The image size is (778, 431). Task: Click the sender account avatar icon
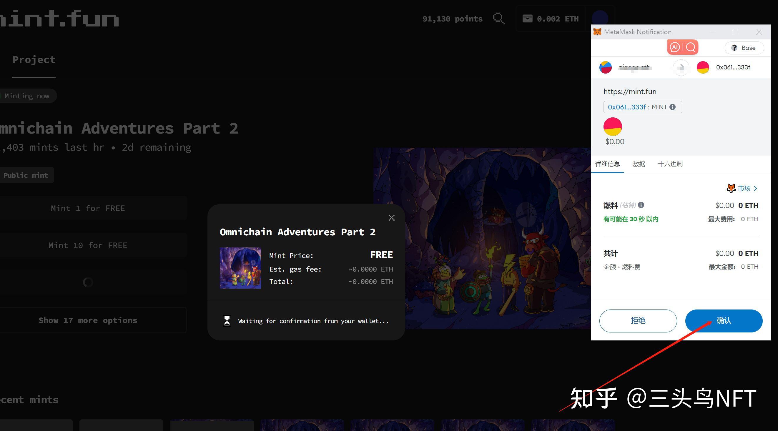click(x=605, y=67)
